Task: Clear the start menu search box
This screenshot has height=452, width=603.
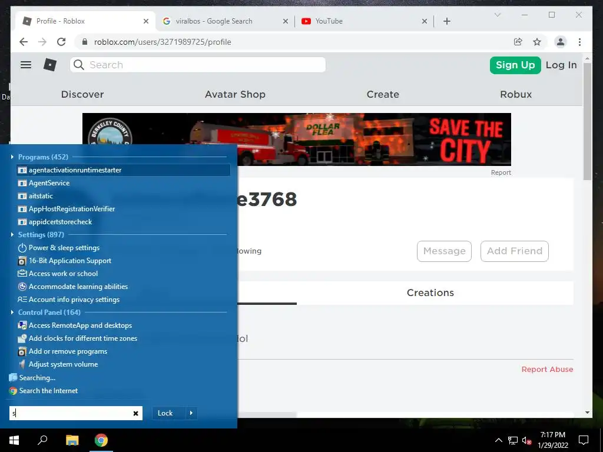Action: click(136, 413)
